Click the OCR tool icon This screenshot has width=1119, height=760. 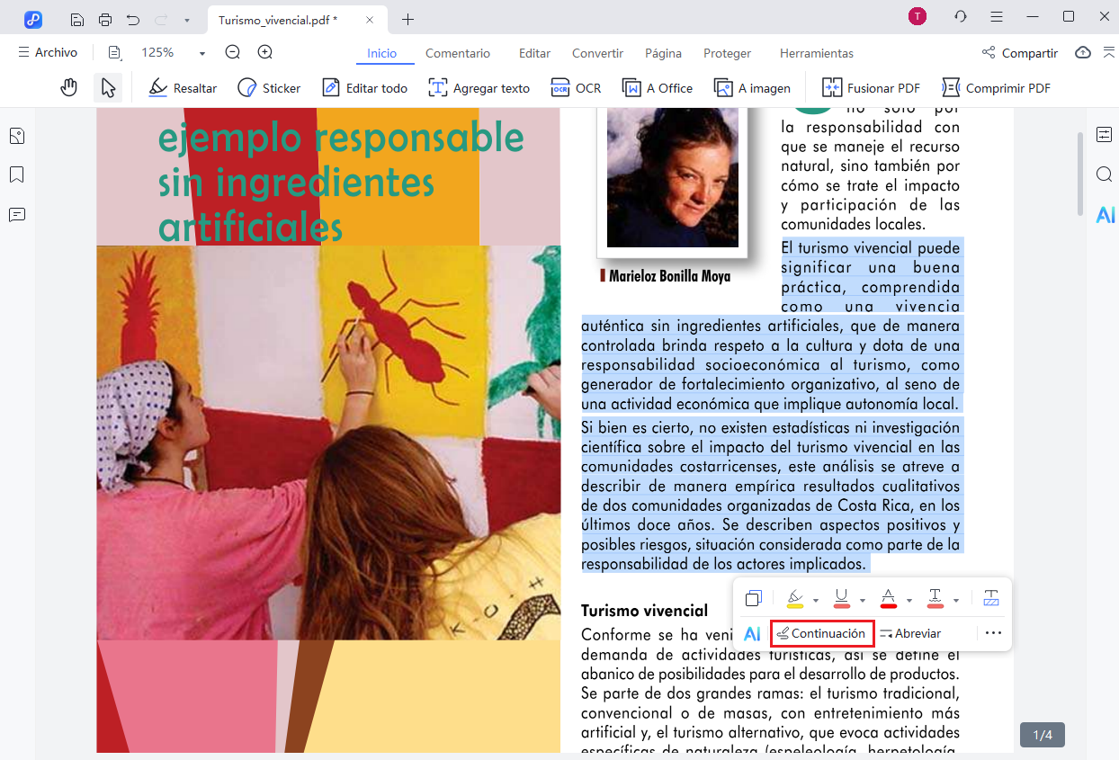[560, 87]
